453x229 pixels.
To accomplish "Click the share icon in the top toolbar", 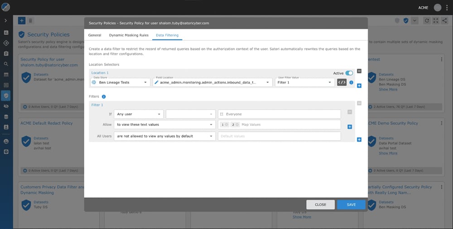I will [x=445, y=21].
